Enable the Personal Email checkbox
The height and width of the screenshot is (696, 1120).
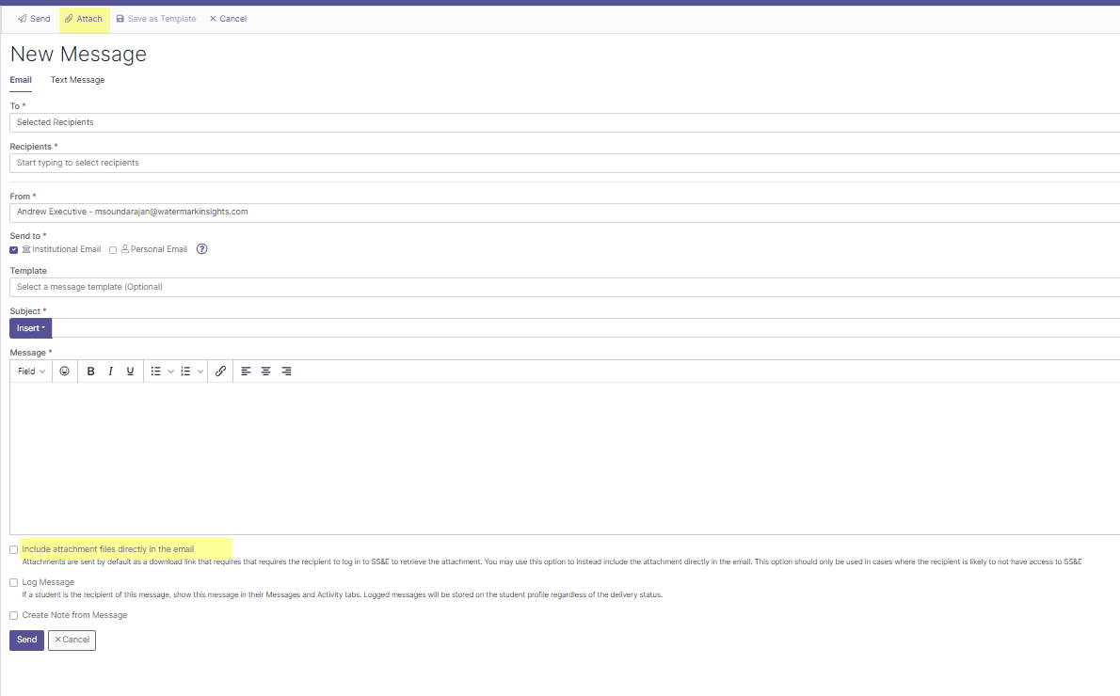pyautogui.click(x=113, y=250)
